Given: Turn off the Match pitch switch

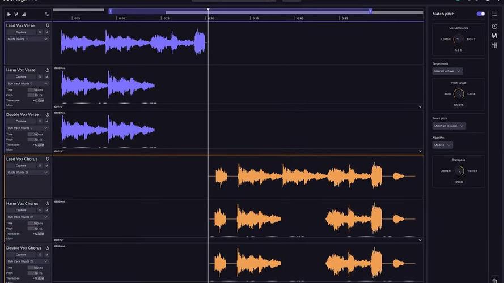Looking at the screenshot, I should [x=481, y=14].
